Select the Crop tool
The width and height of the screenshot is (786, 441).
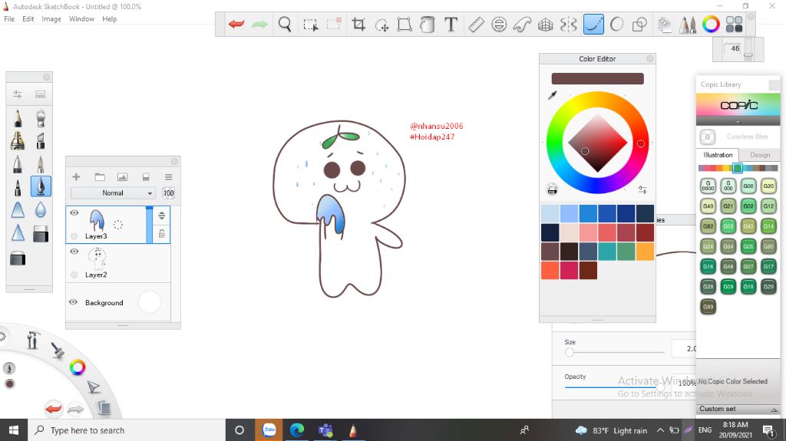pyautogui.click(x=358, y=24)
